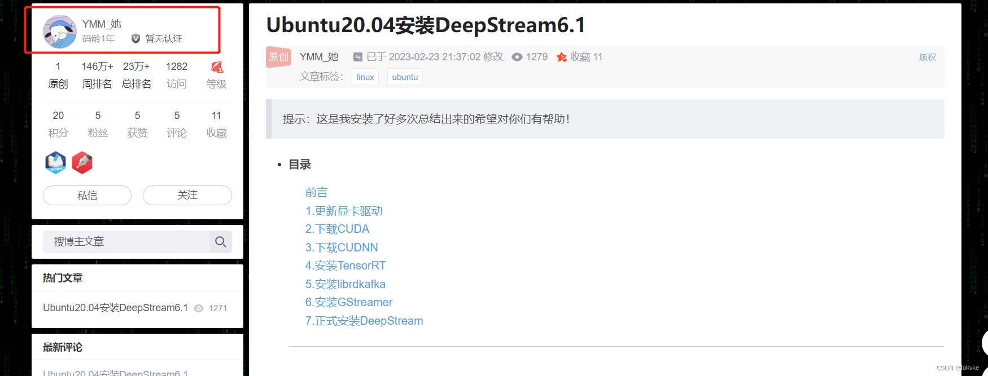Click the certification shield icon

135,38
